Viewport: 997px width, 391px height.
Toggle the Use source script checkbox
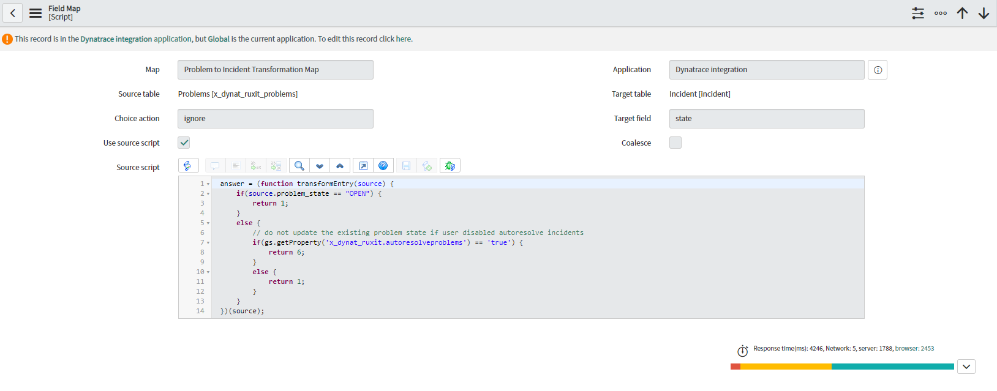click(184, 143)
